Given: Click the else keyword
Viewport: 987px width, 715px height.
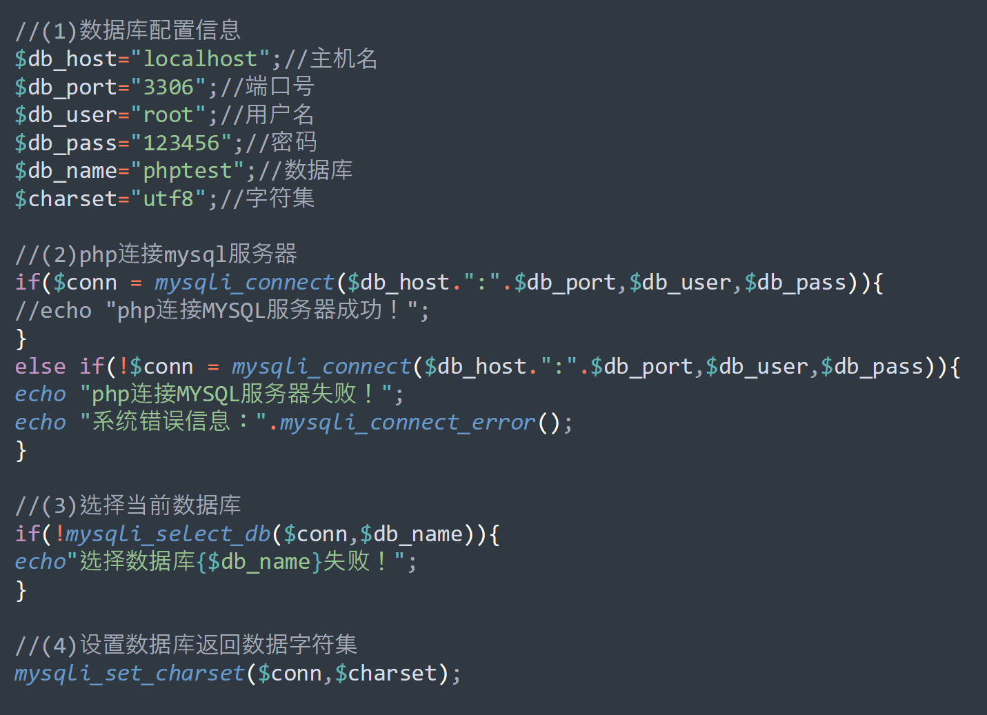Looking at the screenshot, I should [41, 367].
